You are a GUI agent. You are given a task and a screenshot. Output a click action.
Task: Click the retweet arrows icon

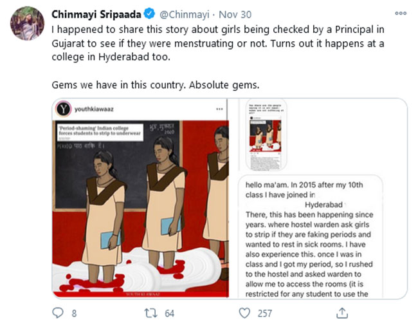coord(152,313)
